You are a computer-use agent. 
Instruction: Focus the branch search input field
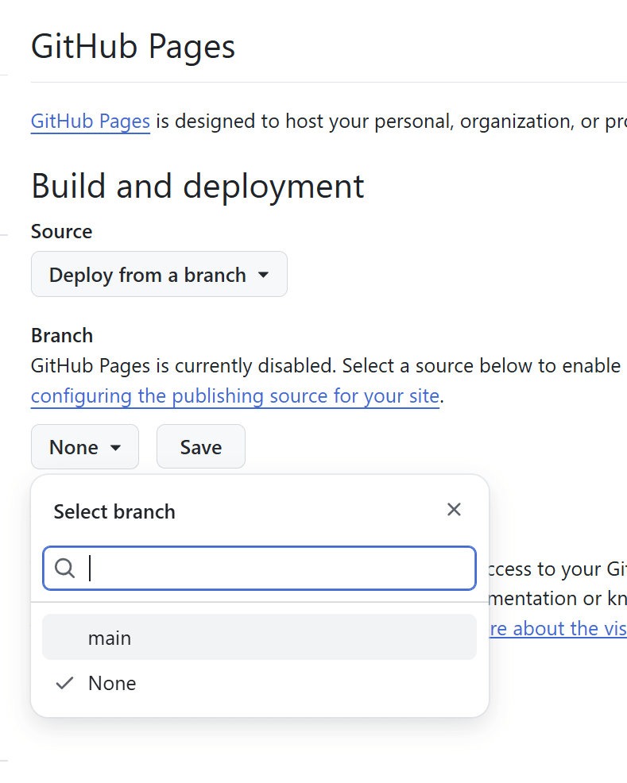point(259,569)
